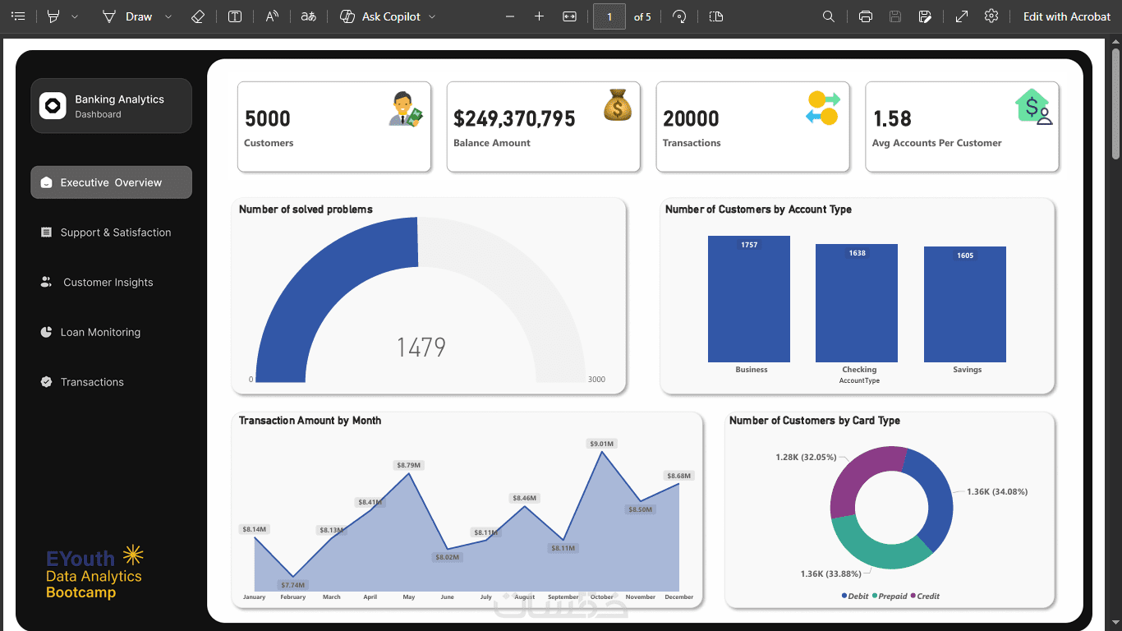Select the eraser tool
Screen dimensions: 1122x631
197,16
